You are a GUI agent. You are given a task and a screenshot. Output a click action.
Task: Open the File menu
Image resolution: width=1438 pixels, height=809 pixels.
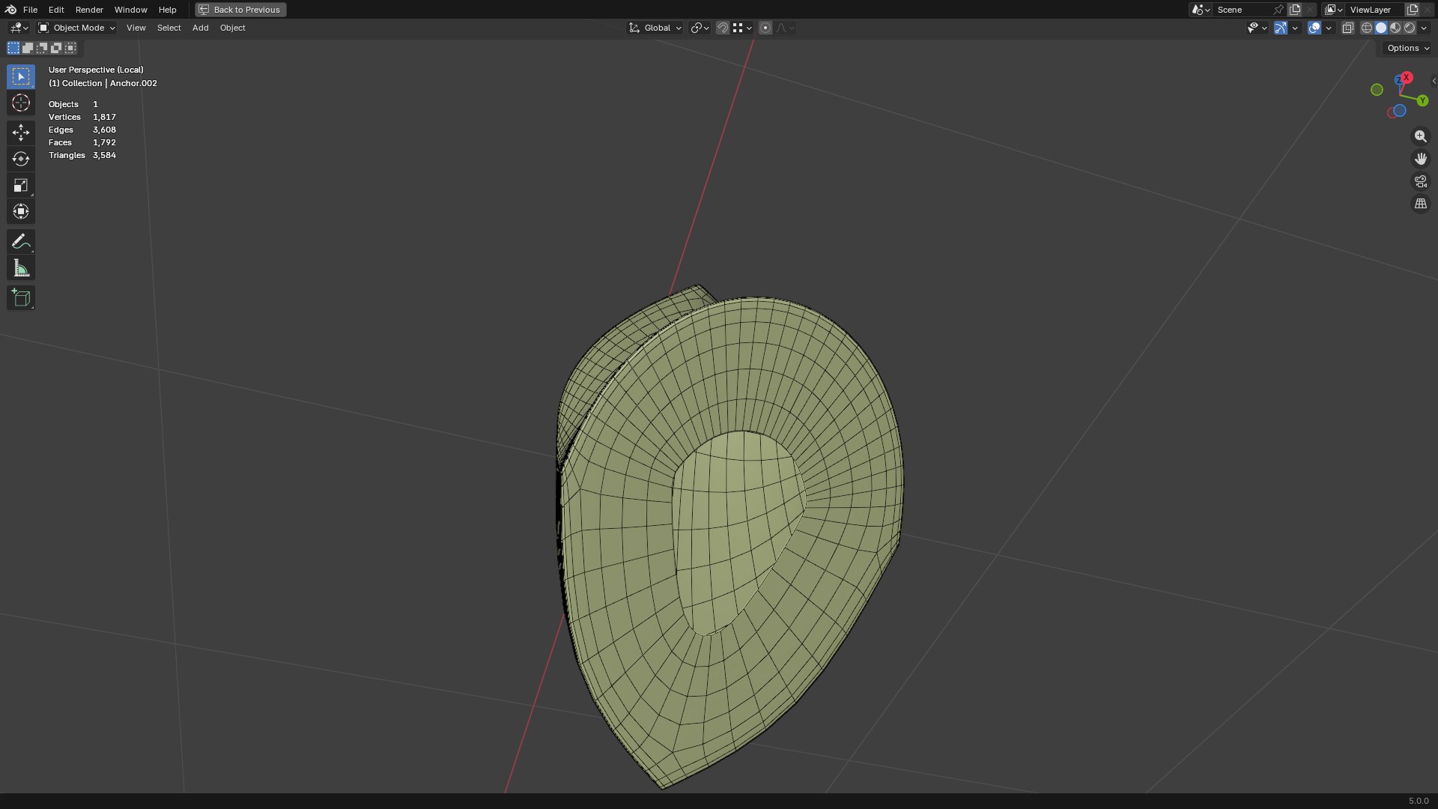pos(30,10)
